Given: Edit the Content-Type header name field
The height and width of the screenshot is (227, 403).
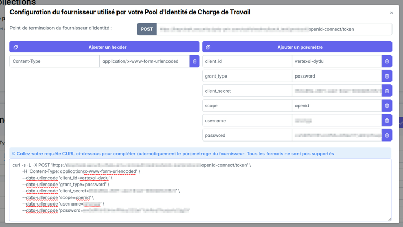Looking at the screenshot, I should (55, 61).
